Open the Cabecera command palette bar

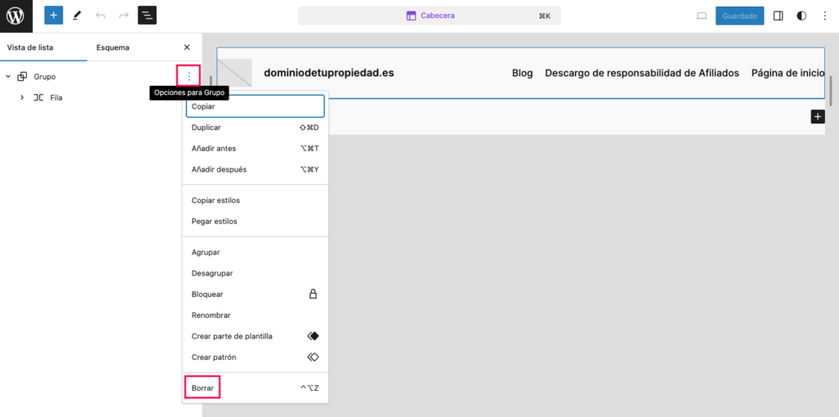(429, 16)
